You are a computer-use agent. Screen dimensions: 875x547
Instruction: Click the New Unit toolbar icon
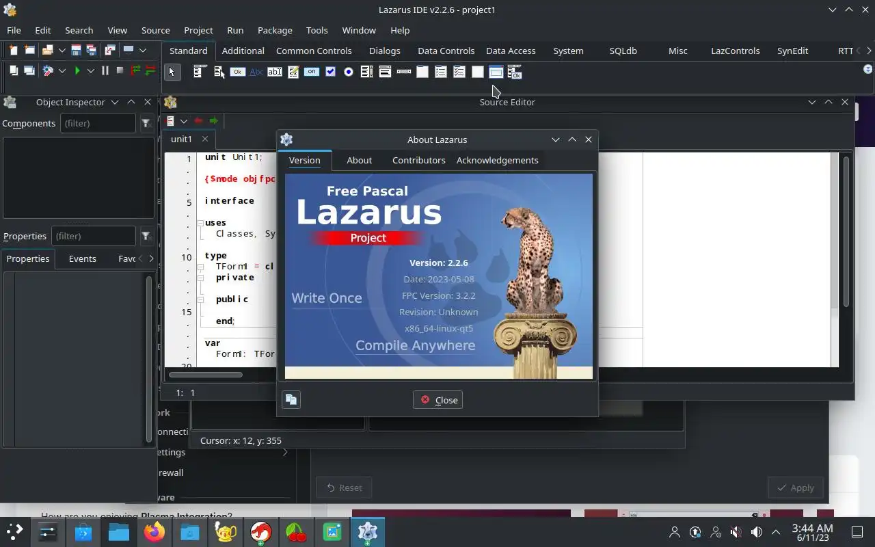point(12,50)
